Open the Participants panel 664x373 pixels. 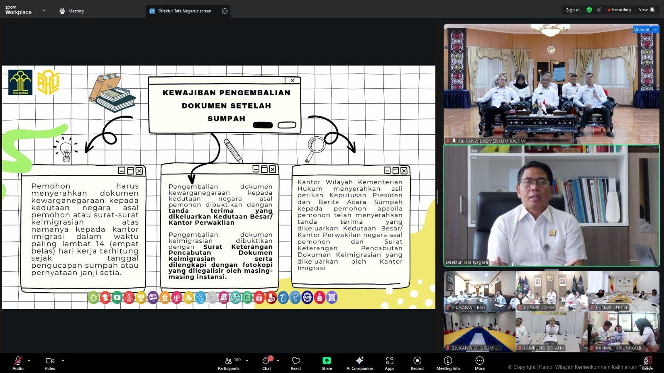click(x=229, y=363)
